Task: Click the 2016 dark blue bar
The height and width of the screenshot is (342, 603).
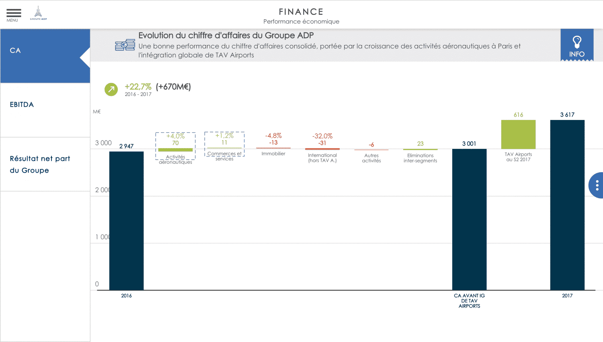Action: (126, 220)
